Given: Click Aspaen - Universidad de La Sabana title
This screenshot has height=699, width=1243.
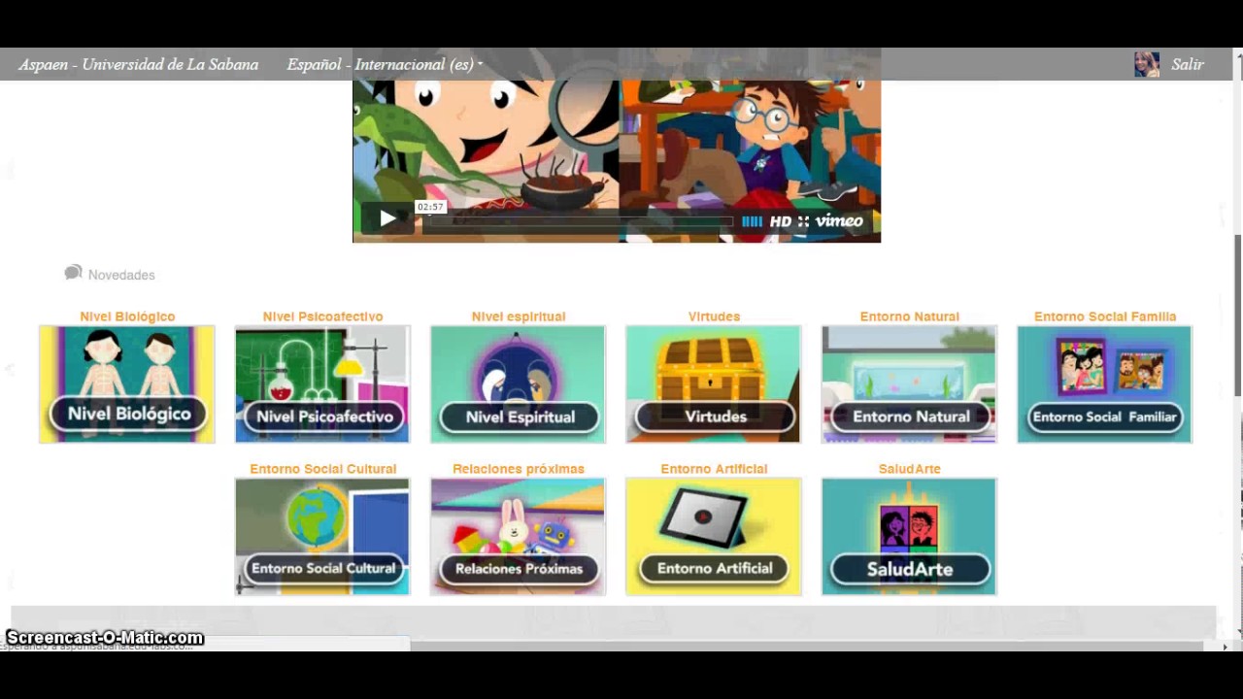Looking at the screenshot, I should [x=138, y=65].
